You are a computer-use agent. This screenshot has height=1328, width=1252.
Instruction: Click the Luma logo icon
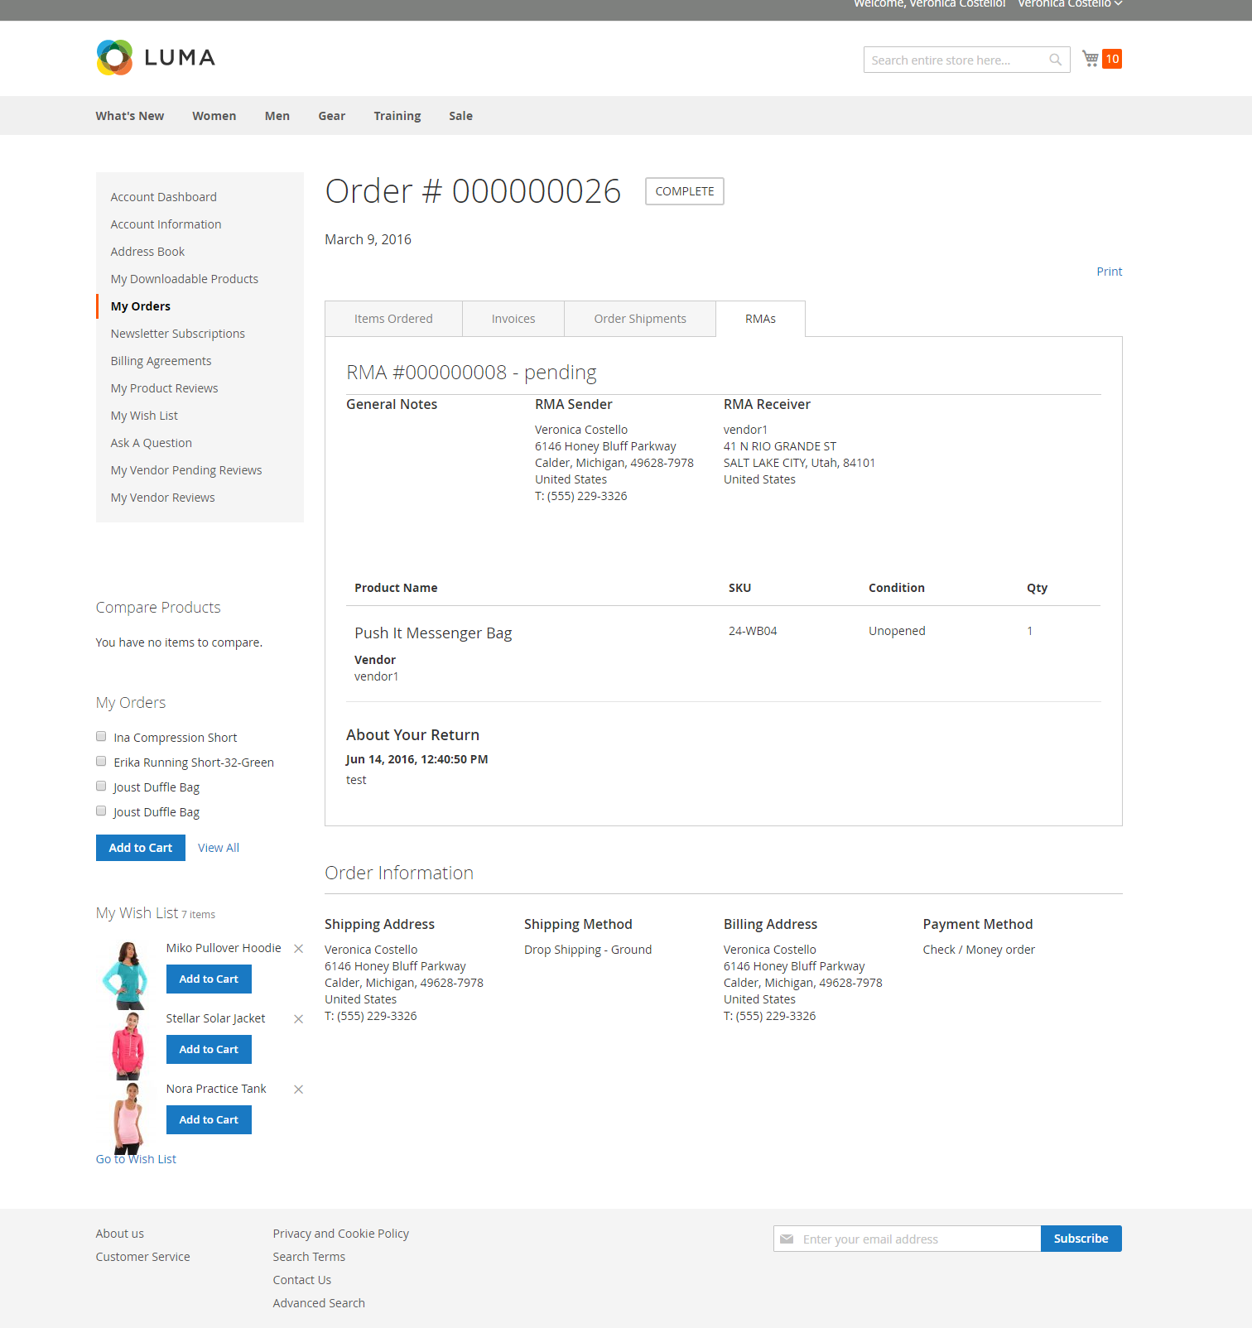[x=114, y=57]
